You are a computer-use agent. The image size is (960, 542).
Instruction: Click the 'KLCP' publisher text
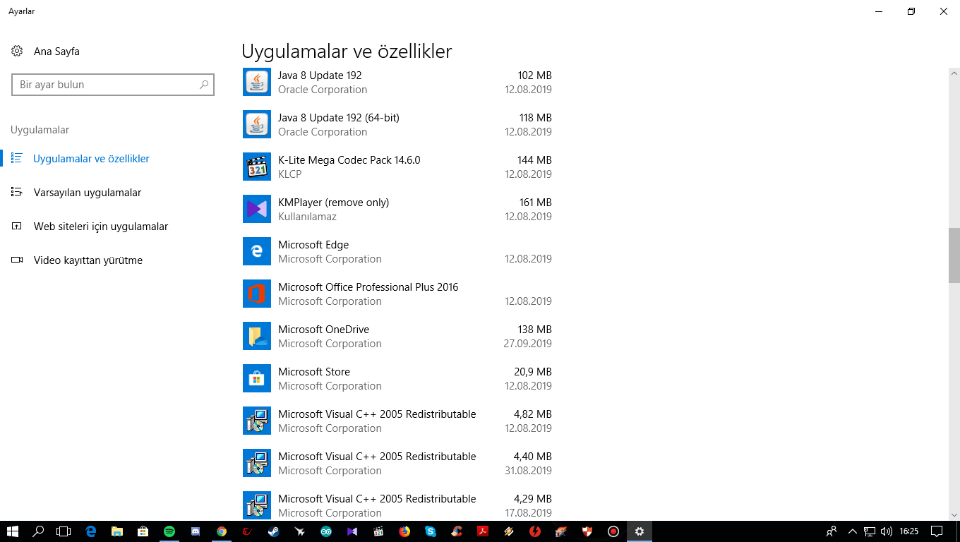click(289, 174)
